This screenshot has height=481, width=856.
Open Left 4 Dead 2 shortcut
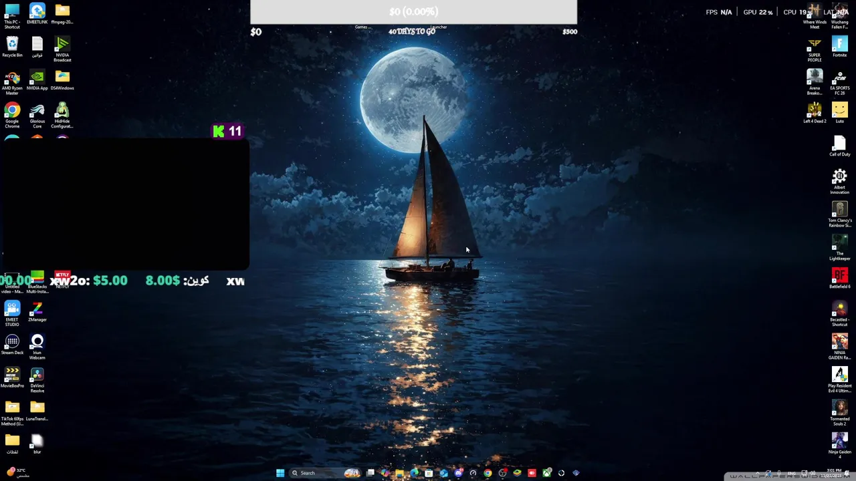815,113
